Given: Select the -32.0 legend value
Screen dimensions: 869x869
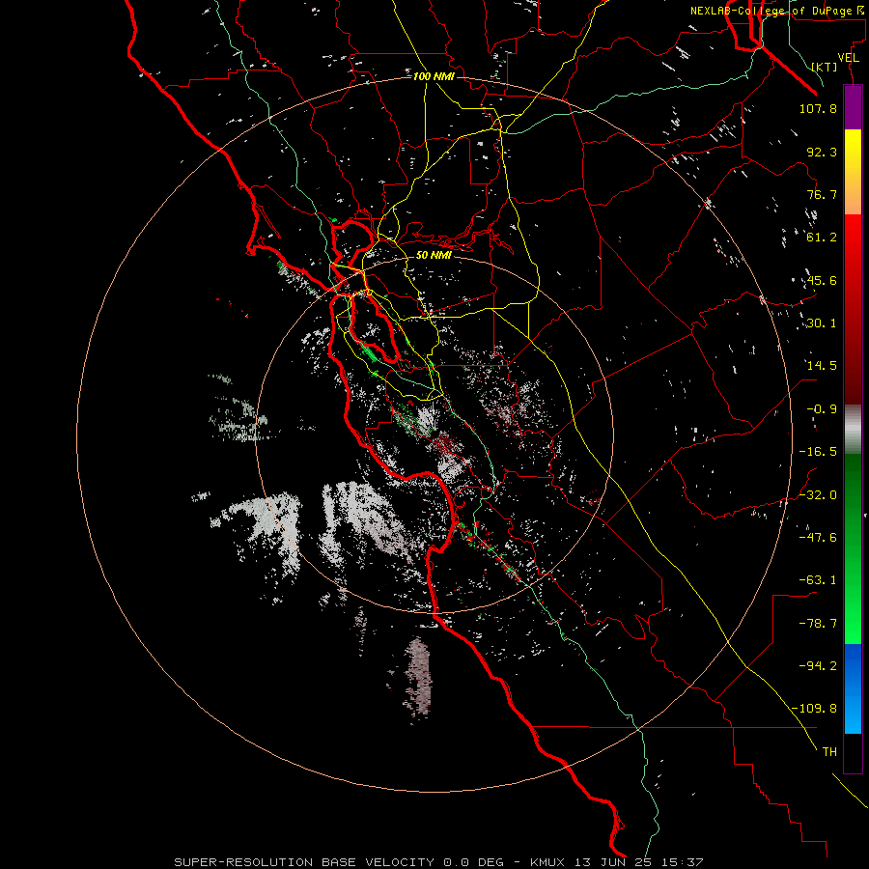Looking at the screenshot, I should point(818,495).
